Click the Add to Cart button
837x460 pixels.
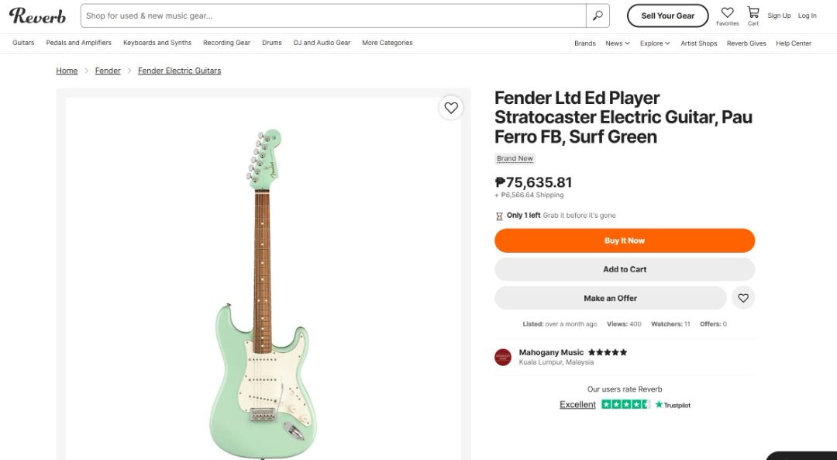click(625, 269)
